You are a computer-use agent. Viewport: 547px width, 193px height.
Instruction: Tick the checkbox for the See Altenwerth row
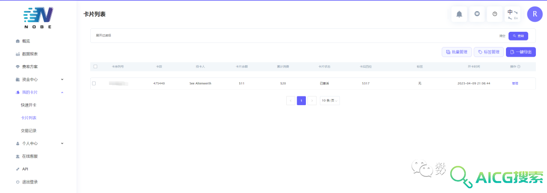94,83
